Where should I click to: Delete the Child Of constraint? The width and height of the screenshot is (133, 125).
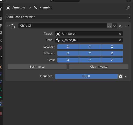click(x=120, y=26)
